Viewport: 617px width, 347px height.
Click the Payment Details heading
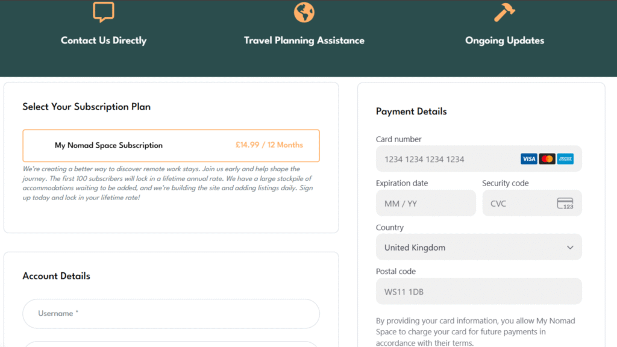pos(412,111)
